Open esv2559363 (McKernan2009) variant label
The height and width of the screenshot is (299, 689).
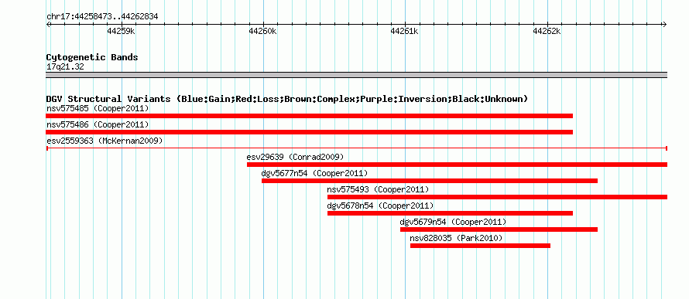pos(105,141)
